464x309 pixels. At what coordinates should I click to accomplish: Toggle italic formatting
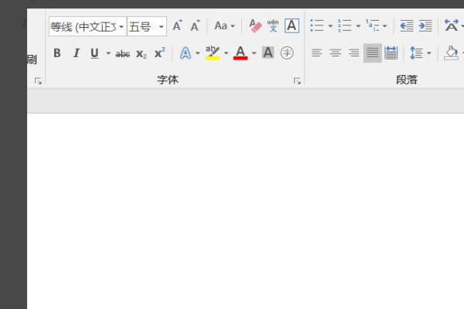76,53
